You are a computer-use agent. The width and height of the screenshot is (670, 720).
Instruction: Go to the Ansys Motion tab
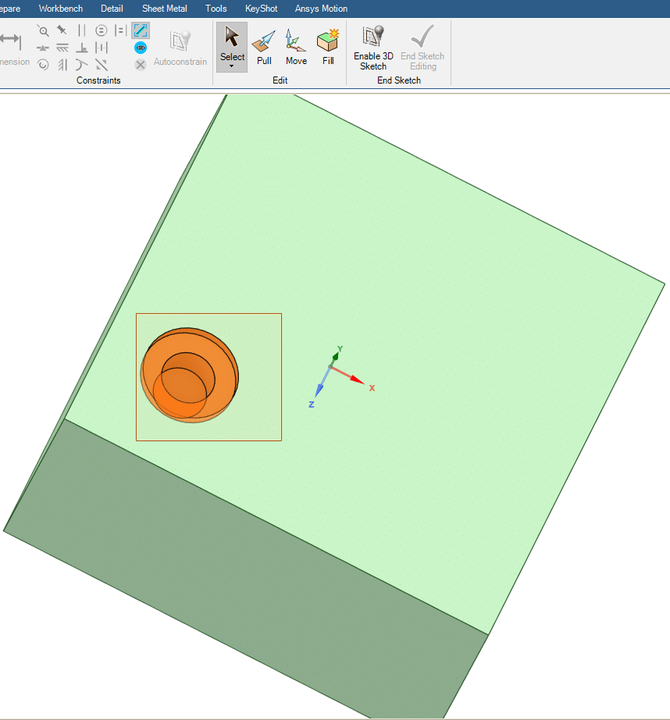click(321, 9)
